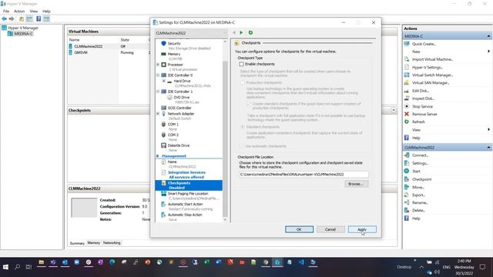
Task: Open the Action menu in Hyper-V Manager
Action: [x=19, y=12]
